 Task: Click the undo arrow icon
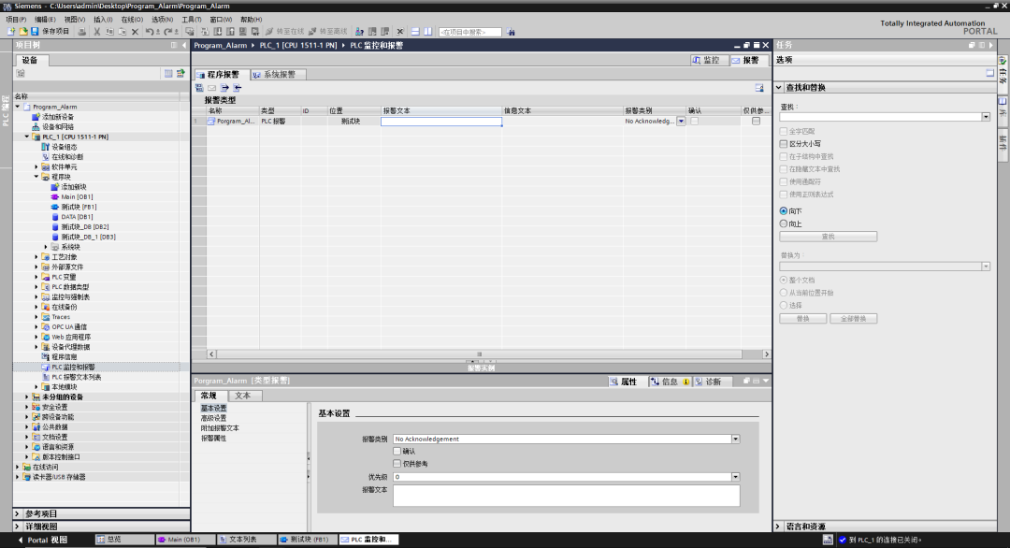click(x=150, y=32)
